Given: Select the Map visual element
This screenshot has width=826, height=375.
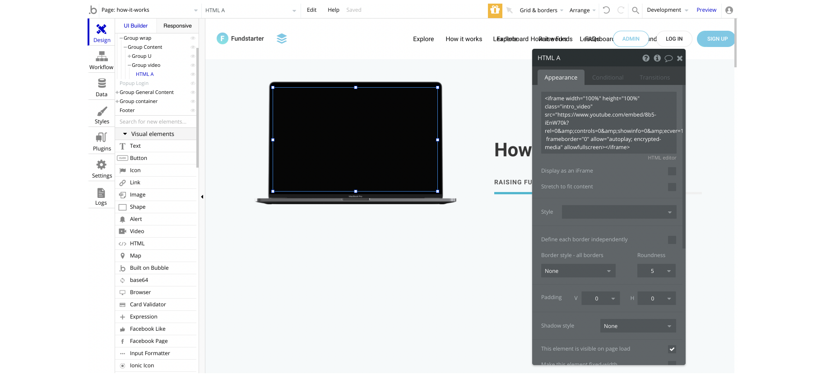Looking at the screenshot, I should (x=156, y=256).
